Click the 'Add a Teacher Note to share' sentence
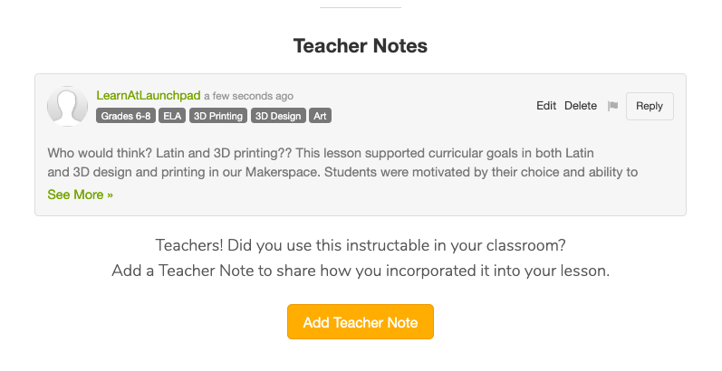Image resolution: width=722 pixels, height=371 pixels. (361, 271)
